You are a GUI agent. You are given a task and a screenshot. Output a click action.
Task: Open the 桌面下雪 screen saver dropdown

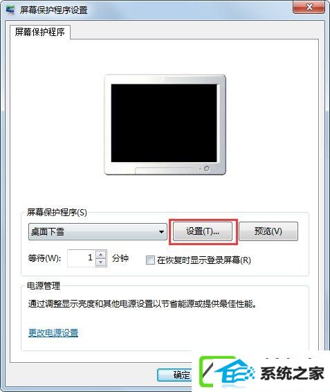(98, 232)
